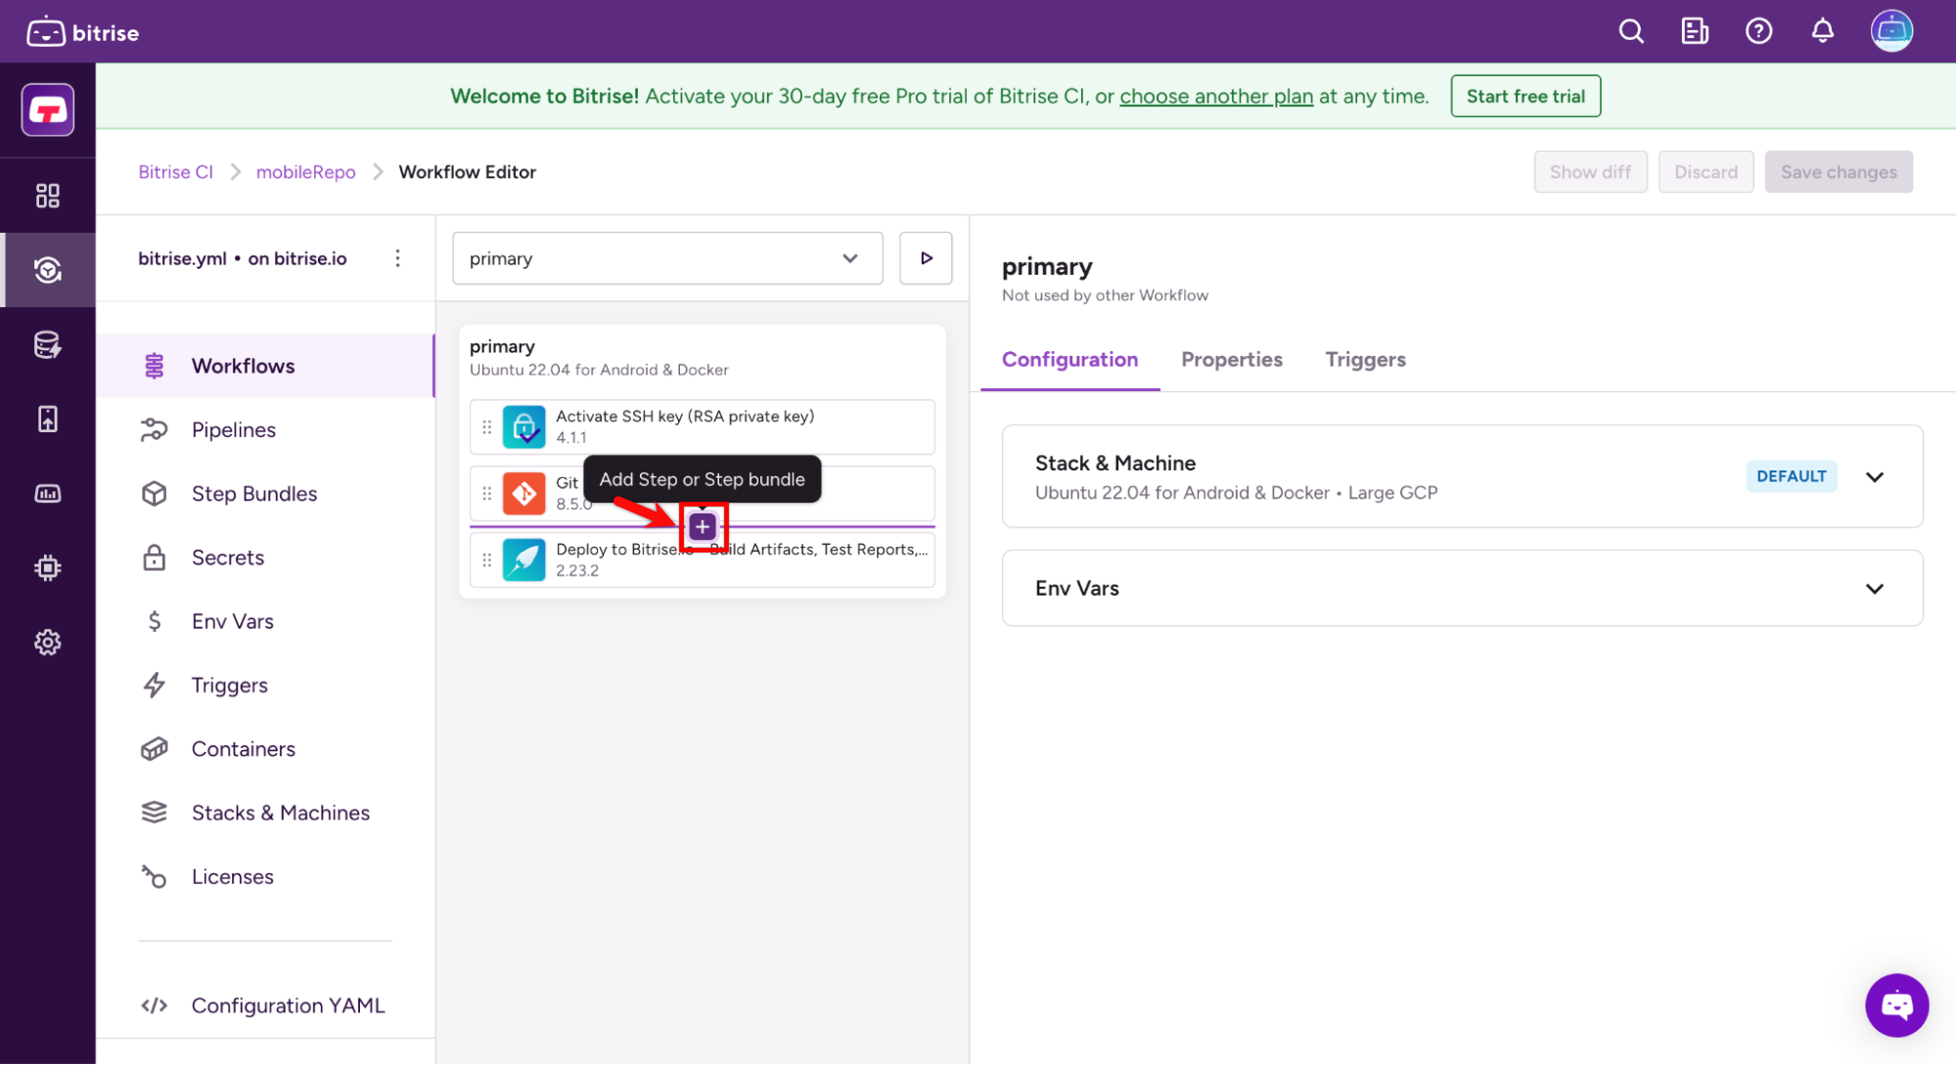Go to mobileRepo breadcrumb

(x=305, y=172)
